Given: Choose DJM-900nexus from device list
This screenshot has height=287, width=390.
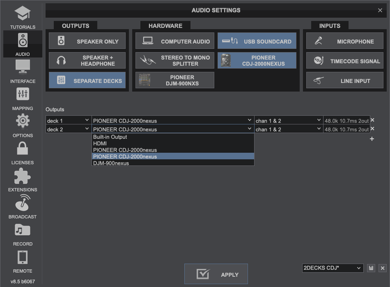Looking at the screenshot, I should [x=173, y=163].
